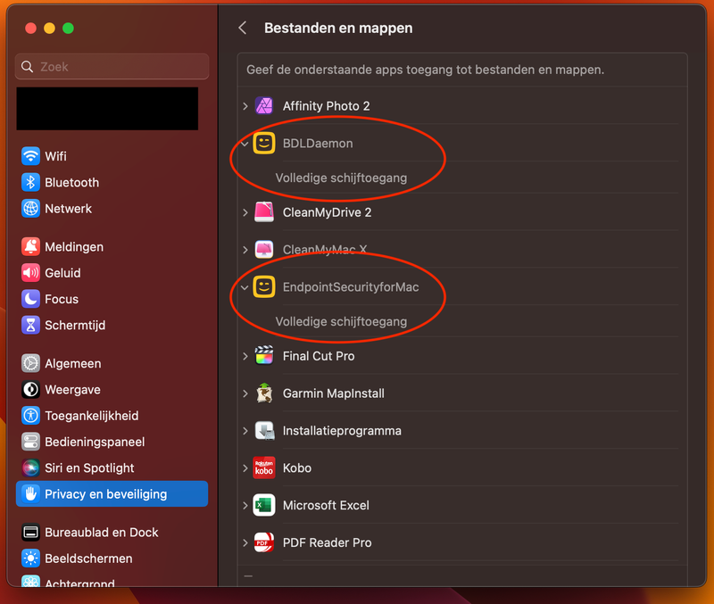The image size is (714, 604).
Task: Click the PDF Reader Pro icon
Action: 263,543
